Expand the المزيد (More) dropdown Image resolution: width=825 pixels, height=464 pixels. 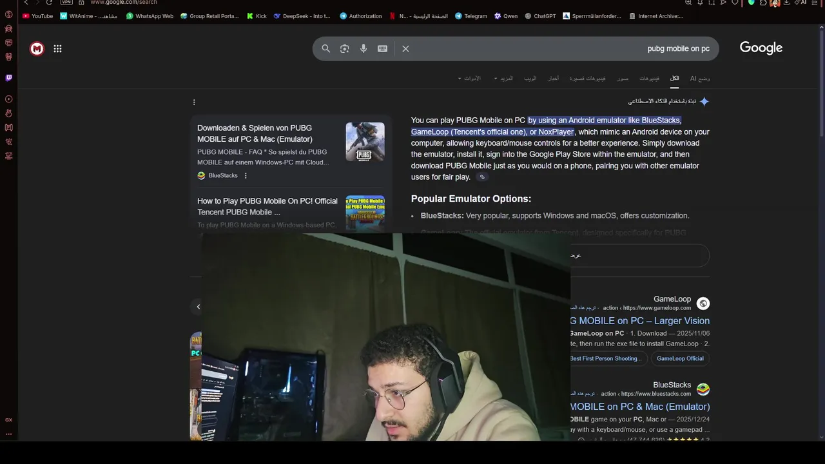[x=503, y=79]
